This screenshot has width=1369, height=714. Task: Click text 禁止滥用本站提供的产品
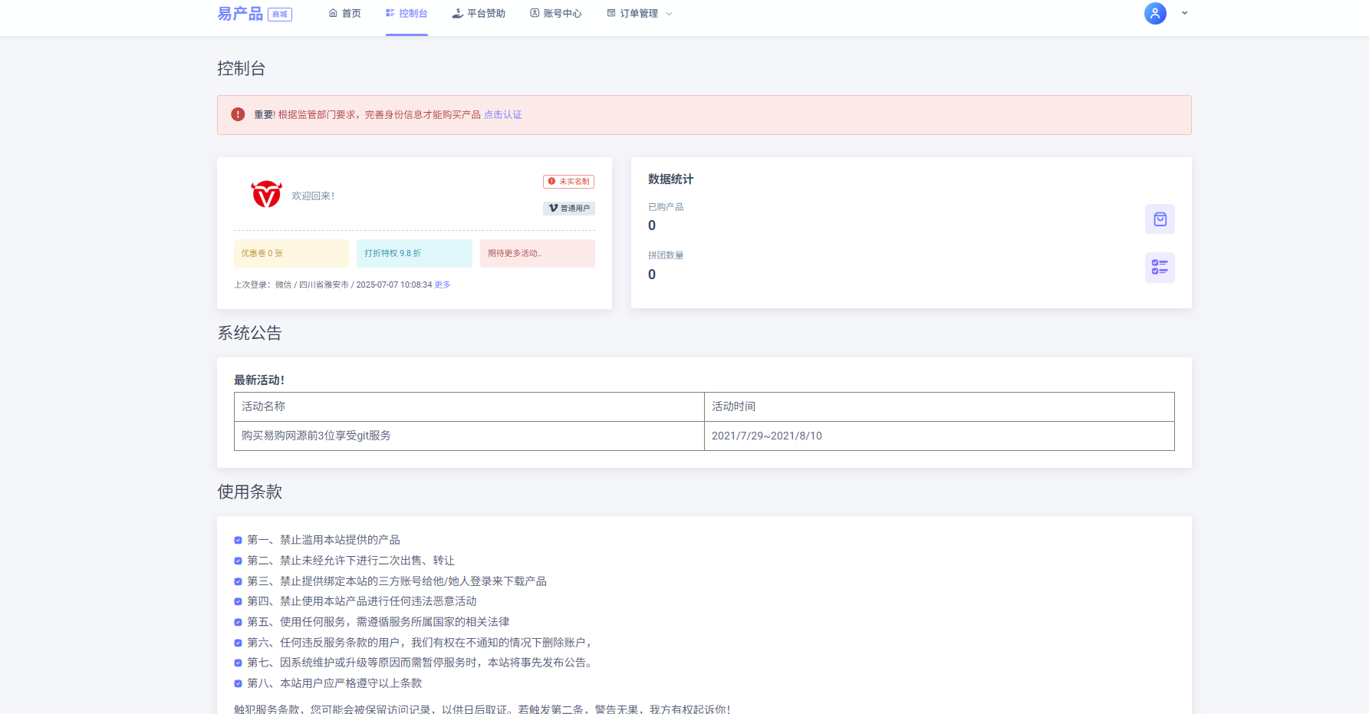[340, 540]
